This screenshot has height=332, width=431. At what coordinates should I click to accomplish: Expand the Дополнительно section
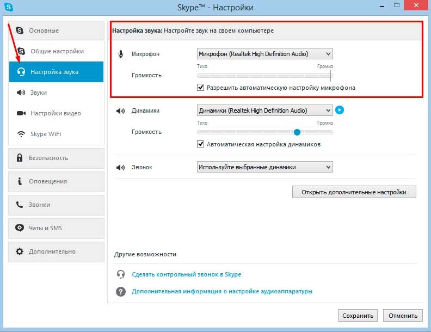[x=57, y=251]
